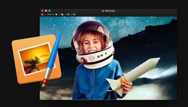Click the Astronaut window title
This screenshot has width=188, height=107.
(110, 11)
